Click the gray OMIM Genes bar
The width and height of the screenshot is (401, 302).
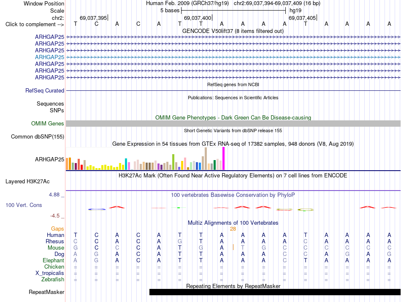233,124
